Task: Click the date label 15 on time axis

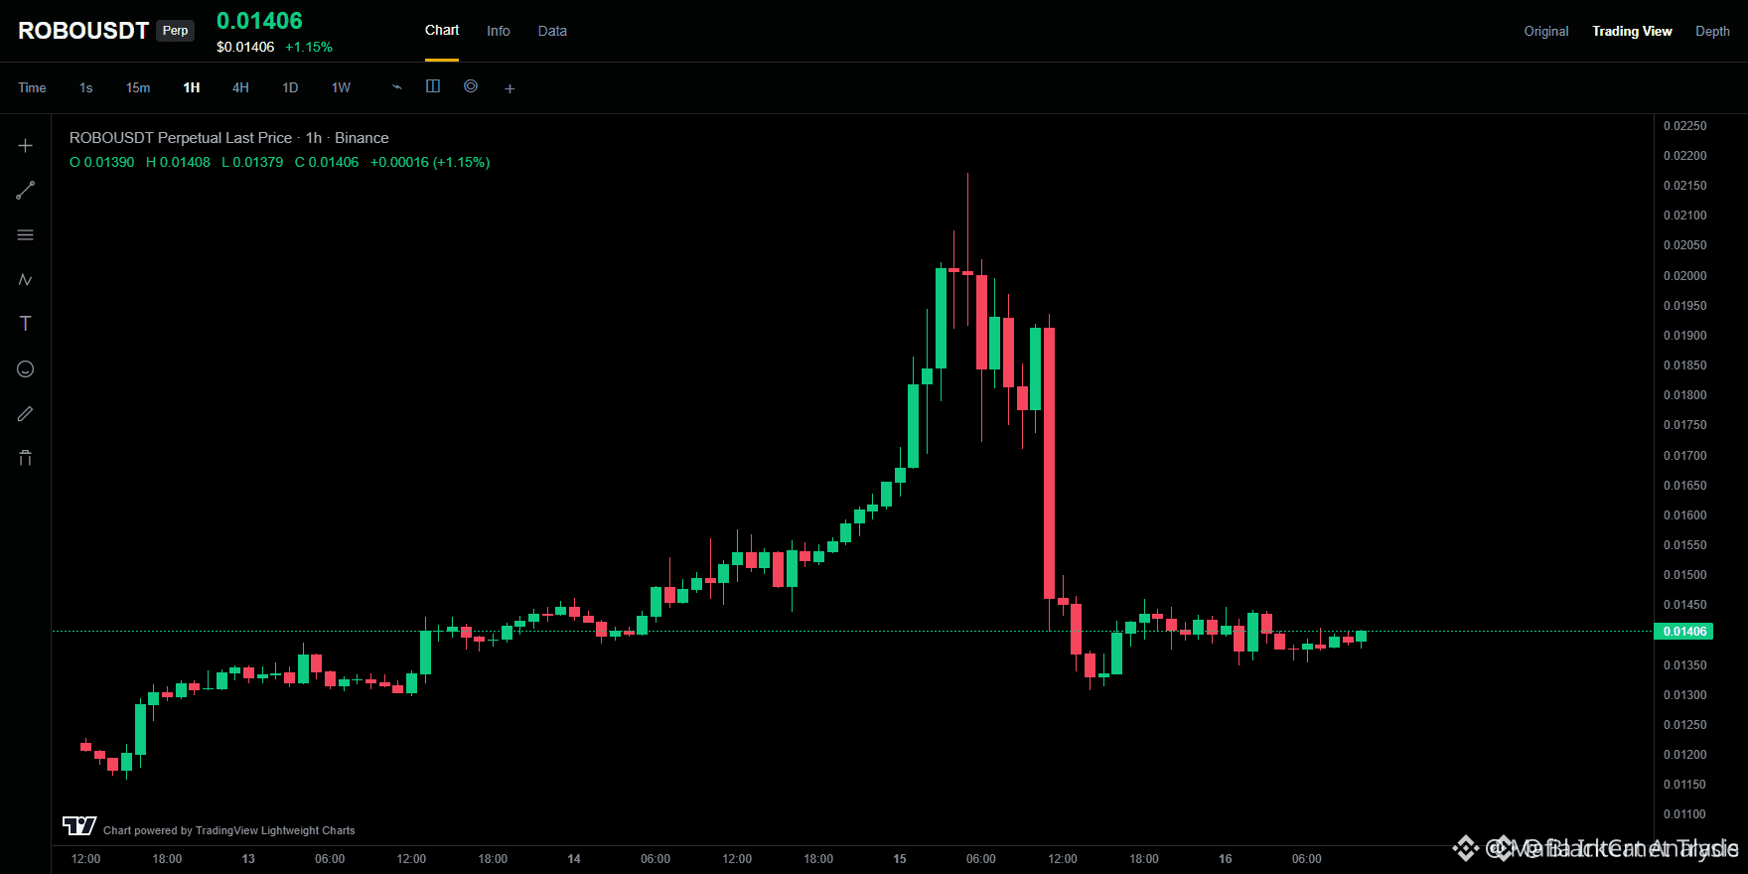Action: (900, 859)
